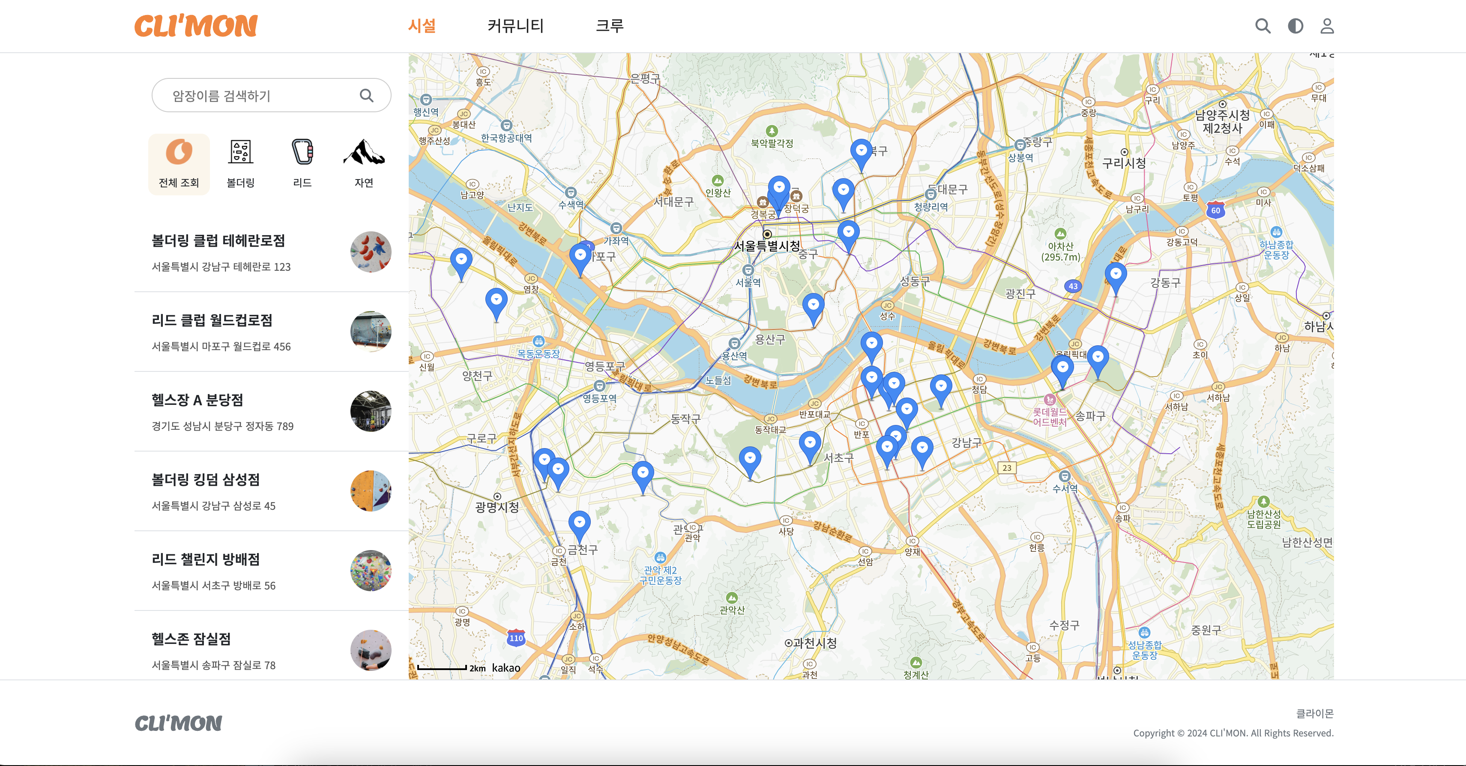Open 헬스장 A 분당점 listing
The image size is (1466, 766).
271,411
